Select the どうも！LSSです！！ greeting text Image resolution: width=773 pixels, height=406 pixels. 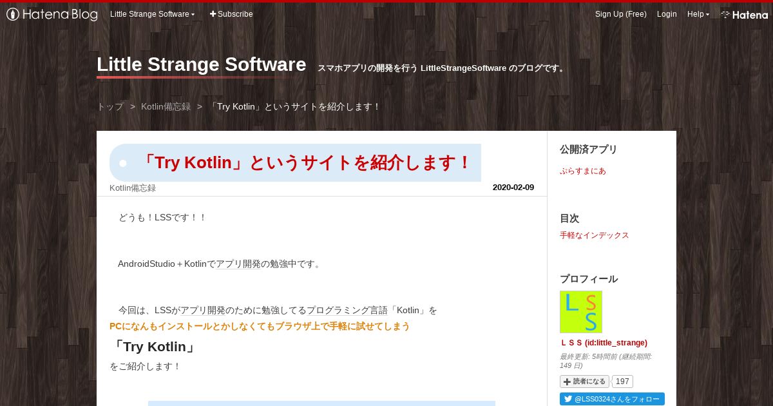(x=162, y=218)
